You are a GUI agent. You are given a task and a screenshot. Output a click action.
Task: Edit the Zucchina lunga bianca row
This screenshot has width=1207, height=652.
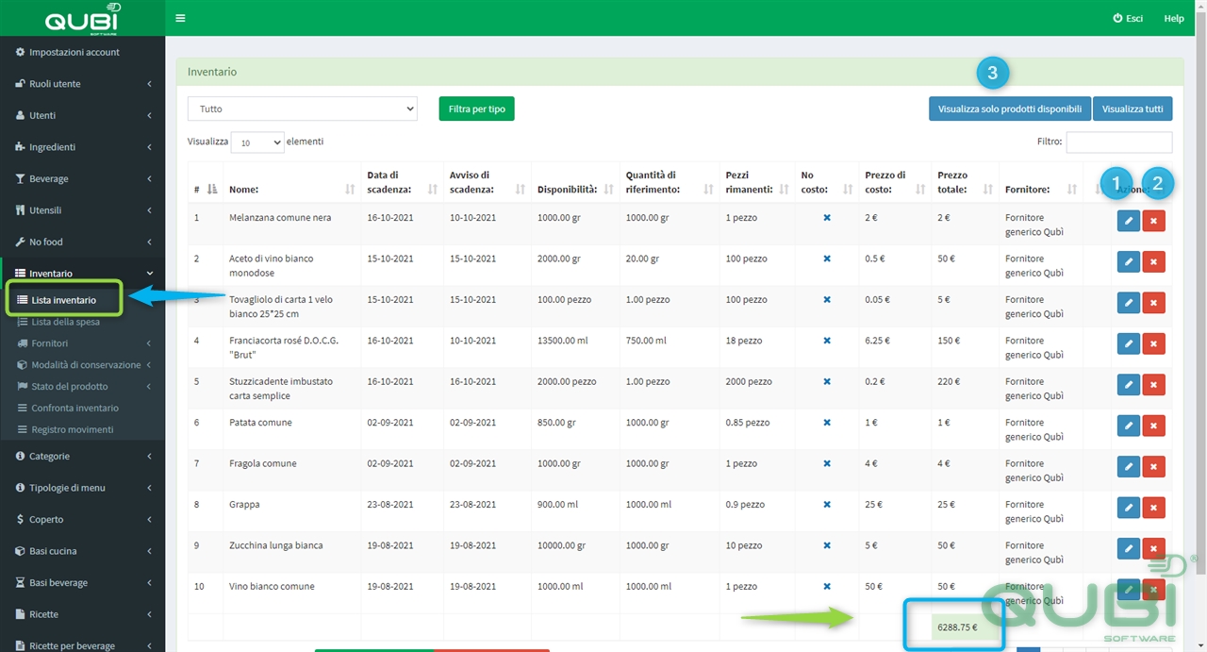pyautogui.click(x=1128, y=549)
